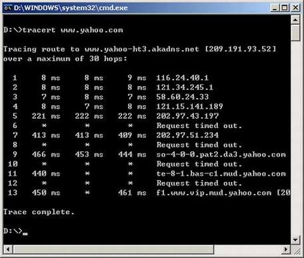Click the window resize grip corner
The width and height of the screenshot is (304, 258).
[x=295, y=250]
